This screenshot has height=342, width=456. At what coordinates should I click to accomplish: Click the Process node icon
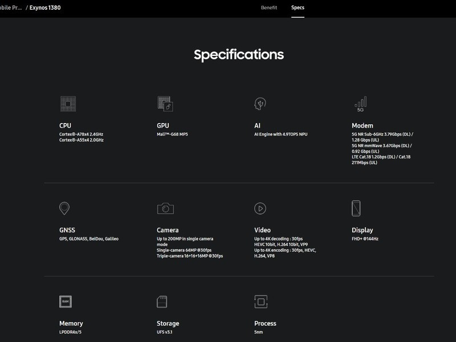coord(261,302)
